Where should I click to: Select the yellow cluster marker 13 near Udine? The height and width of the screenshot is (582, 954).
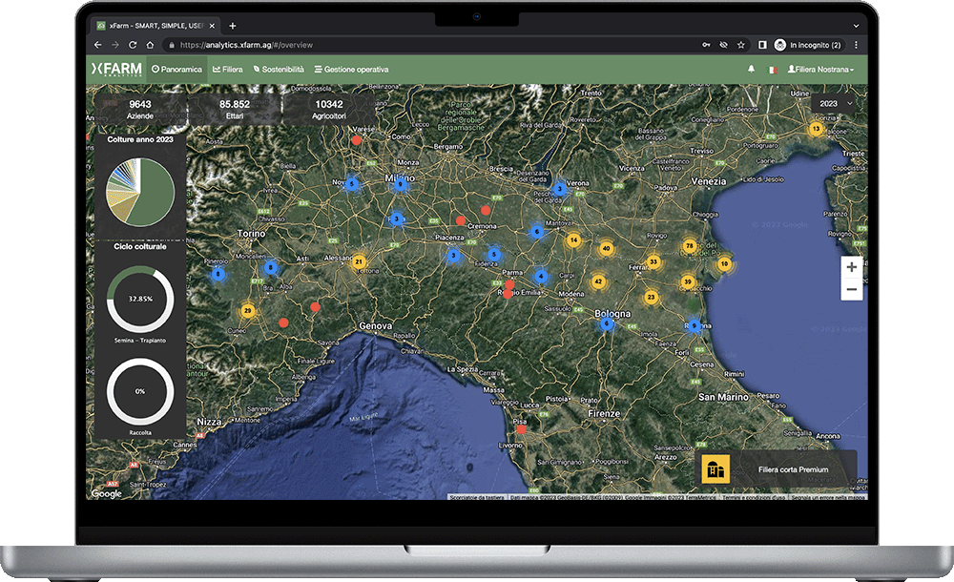[816, 129]
